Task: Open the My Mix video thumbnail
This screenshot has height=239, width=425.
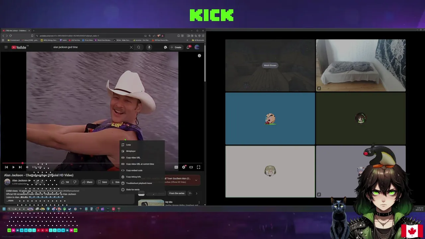Action: click(x=151, y=203)
